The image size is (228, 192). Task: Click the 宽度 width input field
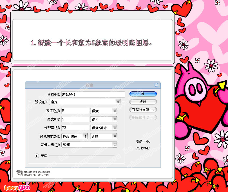click(x=75, y=111)
